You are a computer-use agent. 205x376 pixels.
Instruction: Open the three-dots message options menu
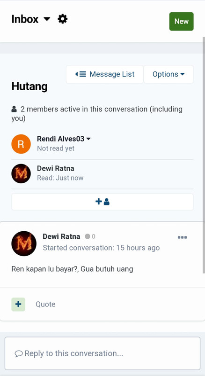click(x=183, y=237)
